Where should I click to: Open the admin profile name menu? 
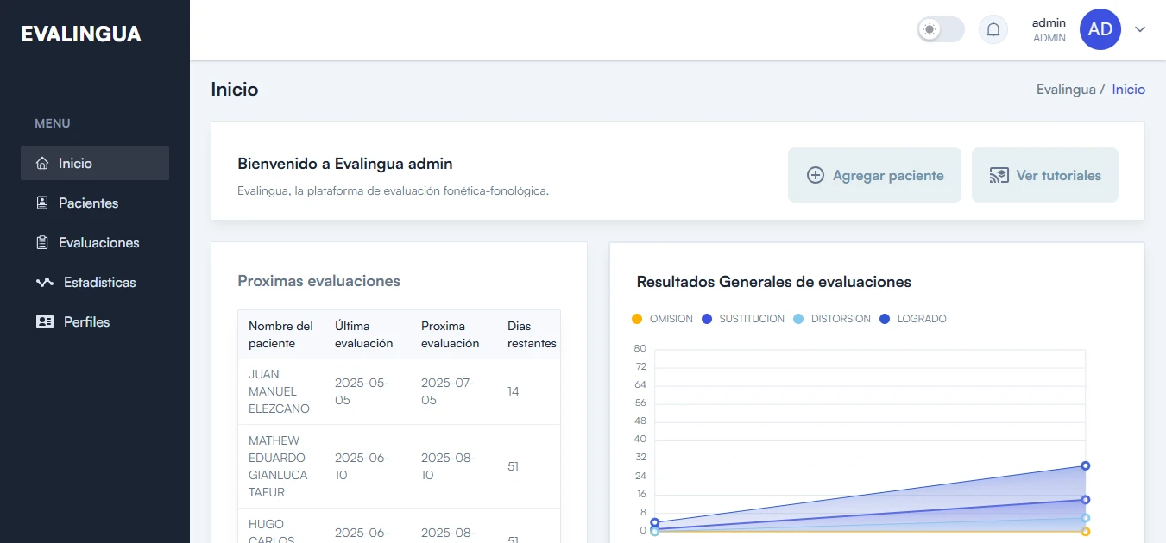click(1049, 23)
